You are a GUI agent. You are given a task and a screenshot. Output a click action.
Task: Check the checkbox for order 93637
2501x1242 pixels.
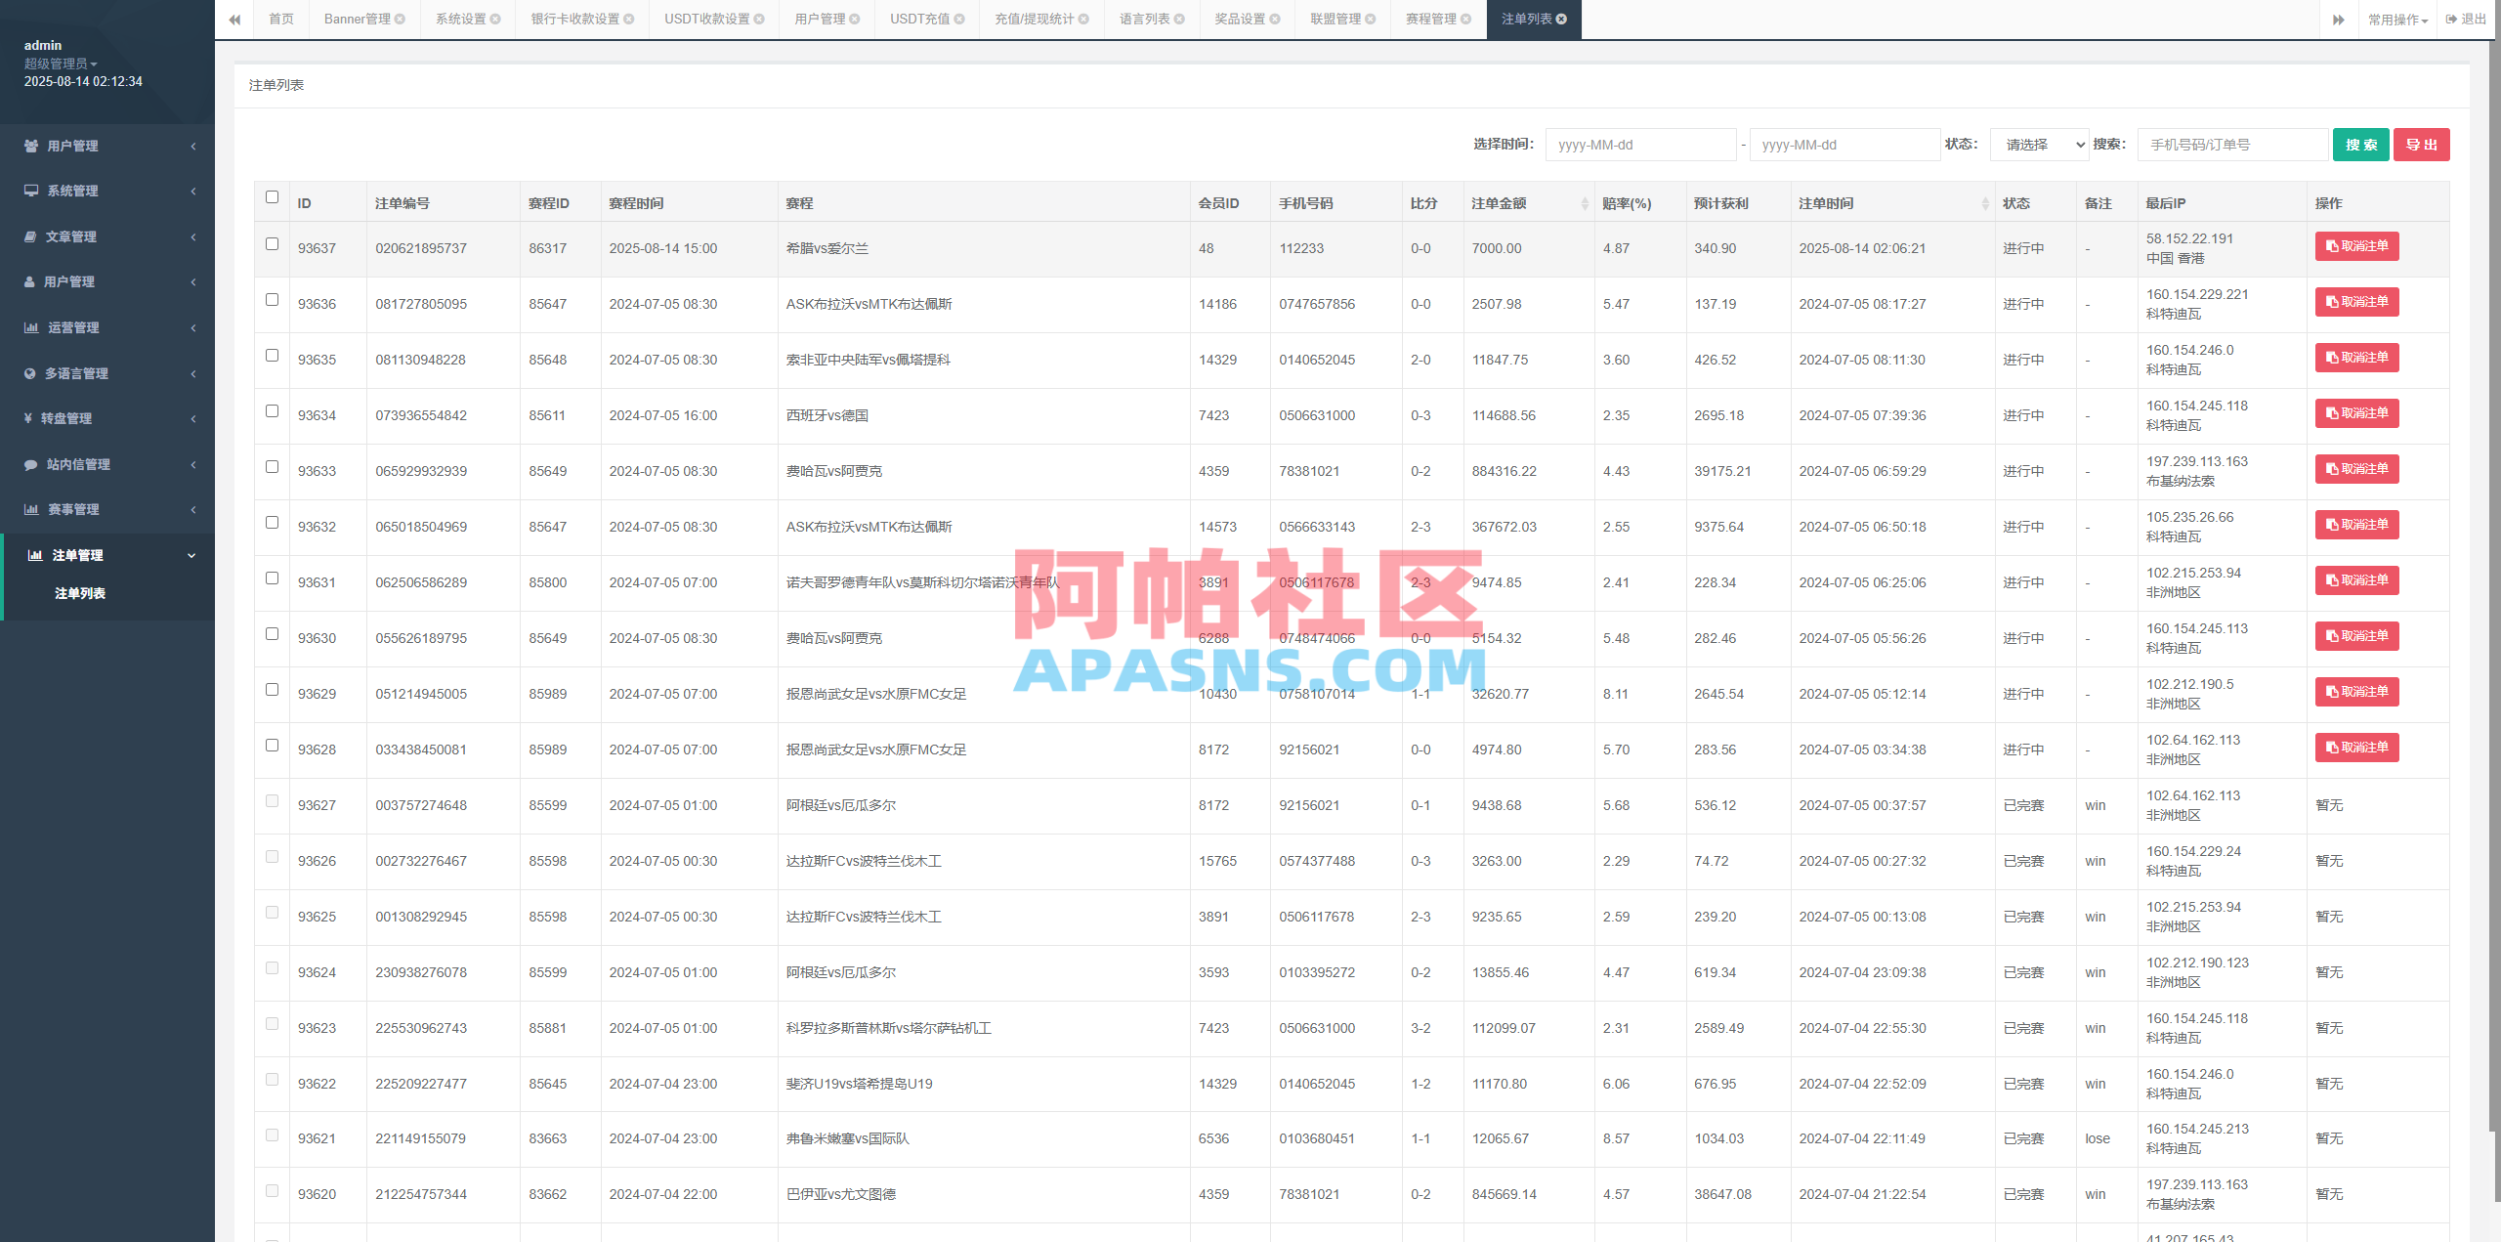click(x=272, y=244)
